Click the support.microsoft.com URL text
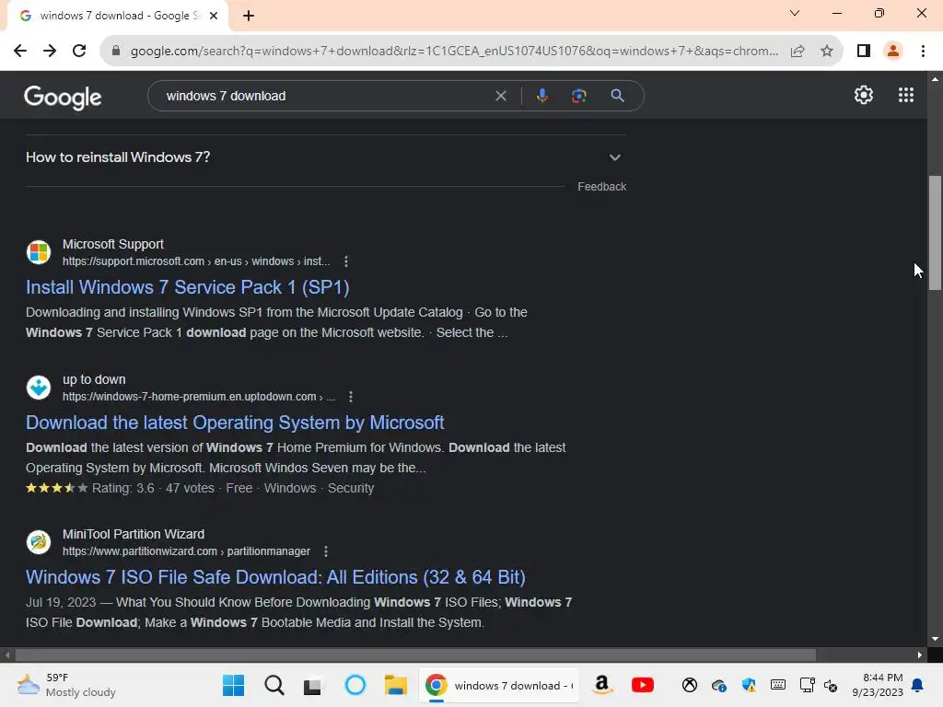943x707 pixels. 196,261
